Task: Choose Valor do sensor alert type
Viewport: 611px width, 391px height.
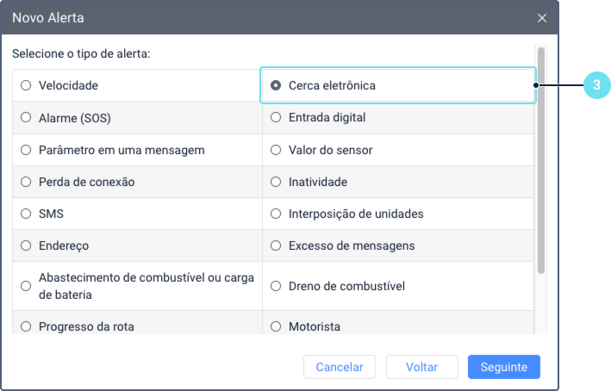Action: (x=276, y=150)
